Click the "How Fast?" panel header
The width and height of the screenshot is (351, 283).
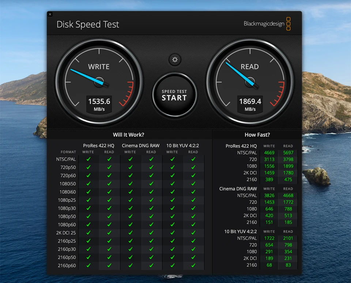point(257,135)
